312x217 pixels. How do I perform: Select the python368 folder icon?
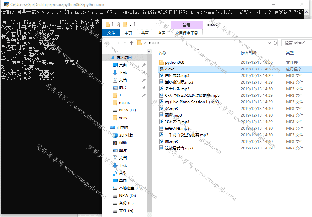(x=161, y=62)
